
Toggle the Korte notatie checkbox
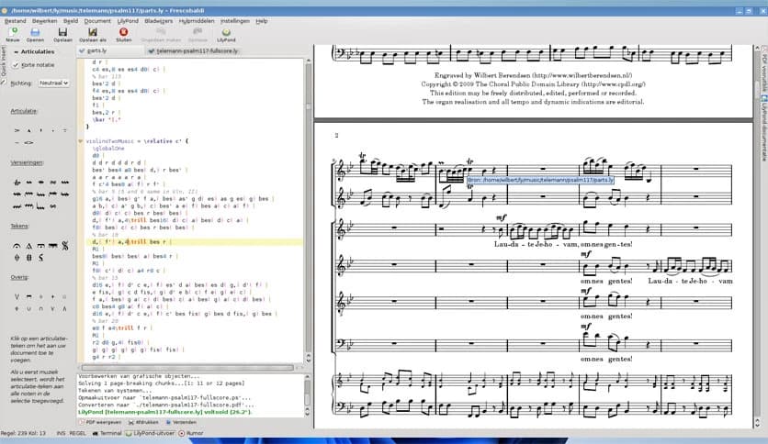(17, 66)
